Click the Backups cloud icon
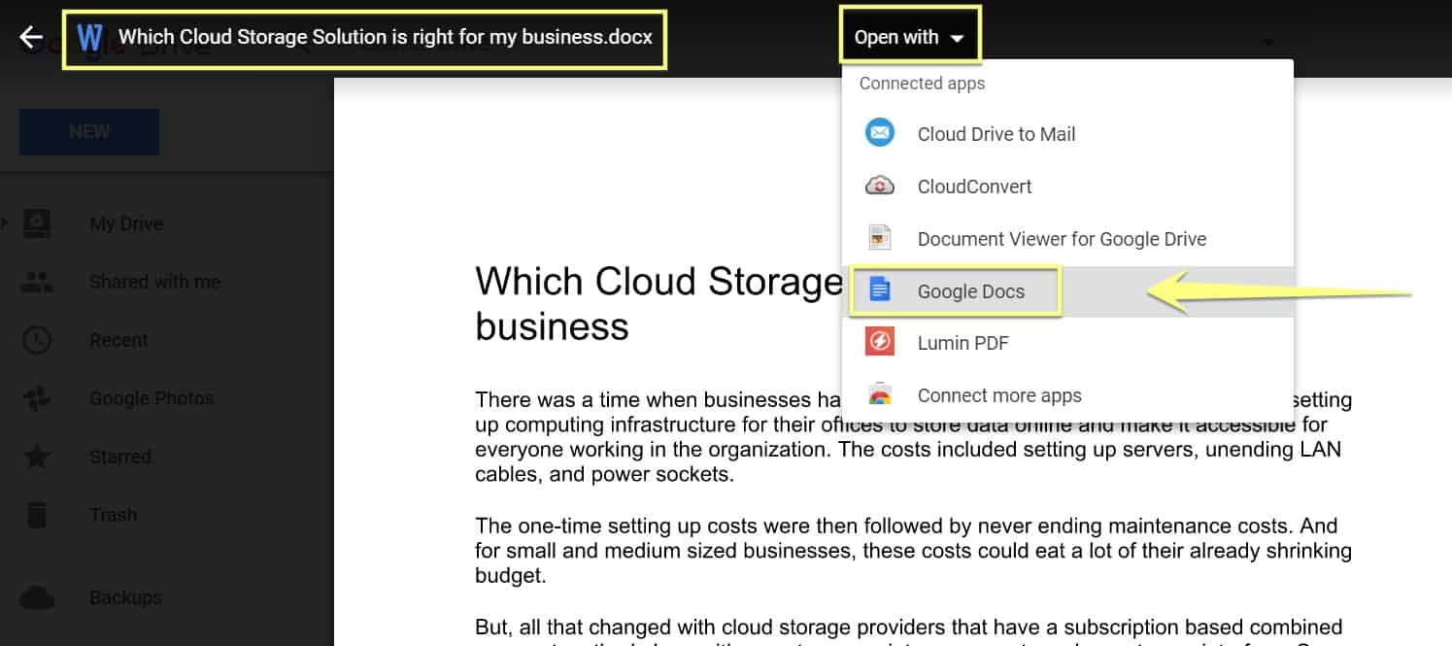This screenshot has width=1452, height=646. point(37,597)
